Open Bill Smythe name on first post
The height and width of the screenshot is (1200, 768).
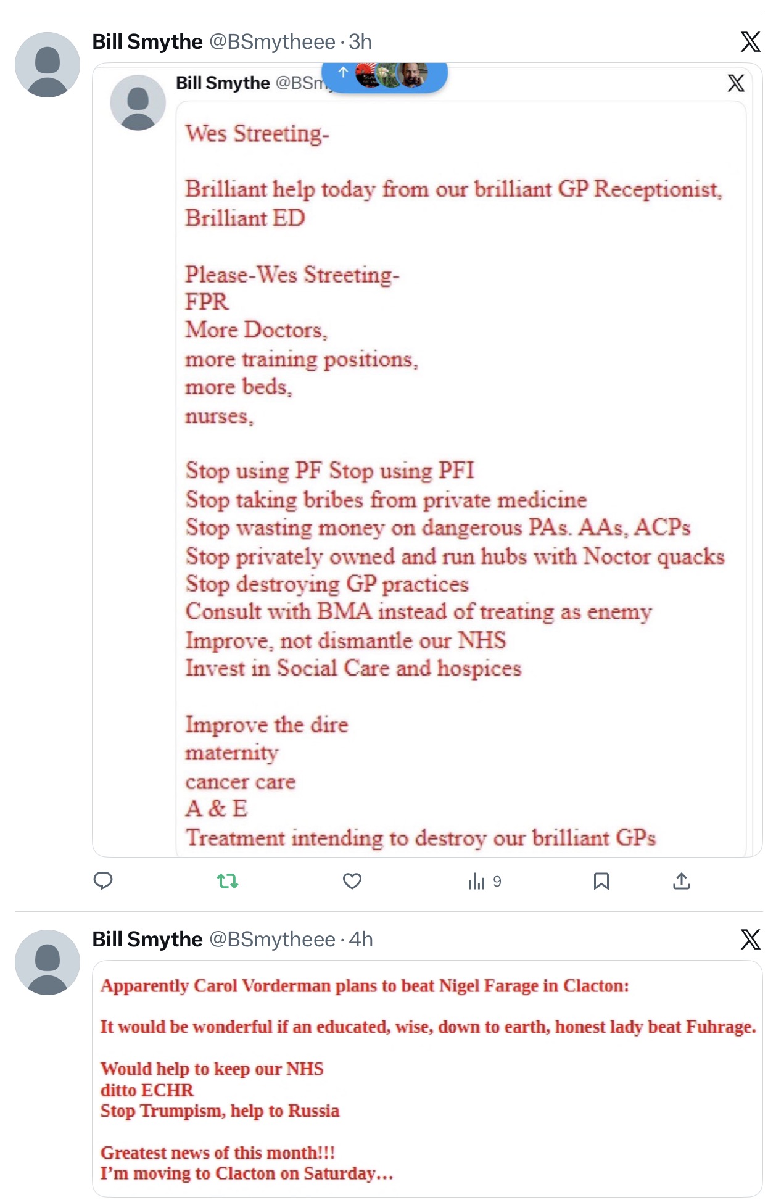147,42
